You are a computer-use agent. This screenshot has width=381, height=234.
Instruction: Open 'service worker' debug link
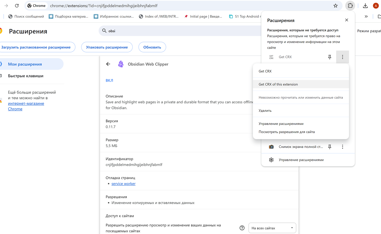click(x=123, y=183)
